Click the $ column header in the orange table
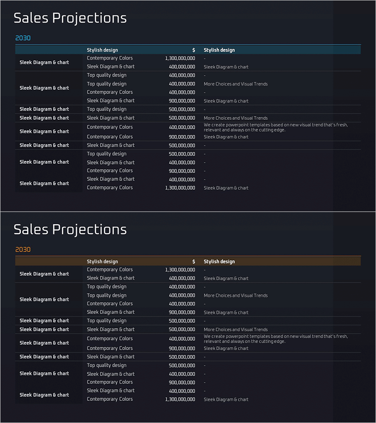This screenshot has height=423, width=376. click(194, 262)
